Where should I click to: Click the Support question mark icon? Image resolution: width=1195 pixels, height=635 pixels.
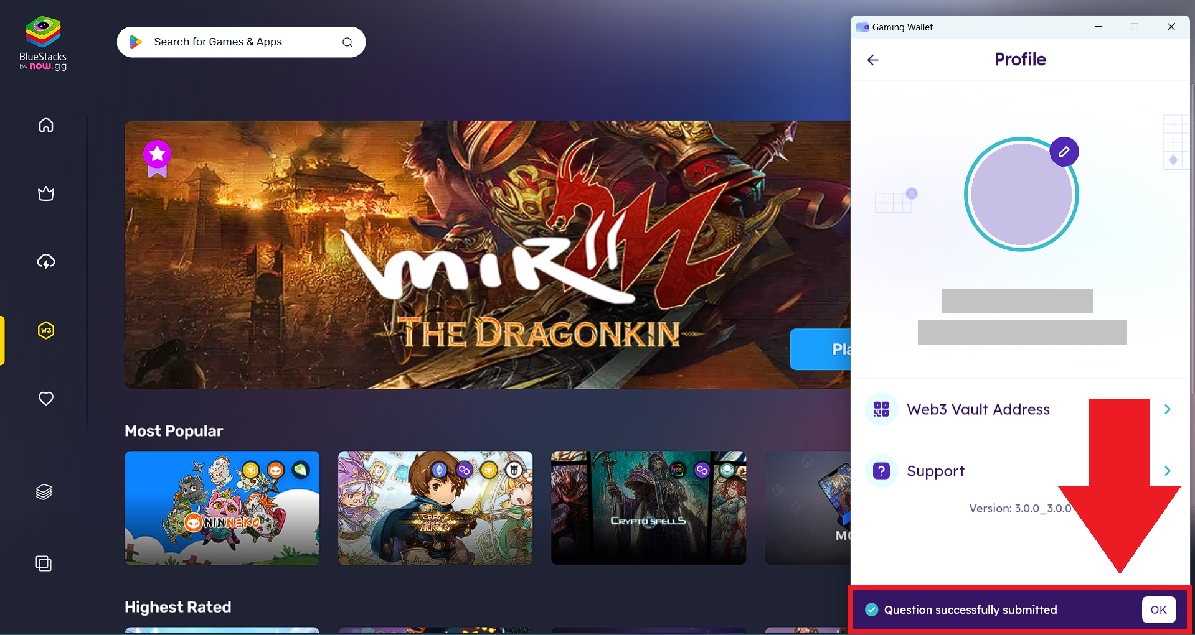881,471
